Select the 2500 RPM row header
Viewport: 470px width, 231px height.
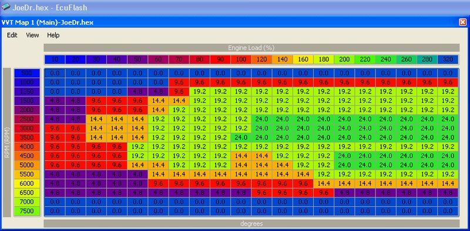click(x=26, y=119)
